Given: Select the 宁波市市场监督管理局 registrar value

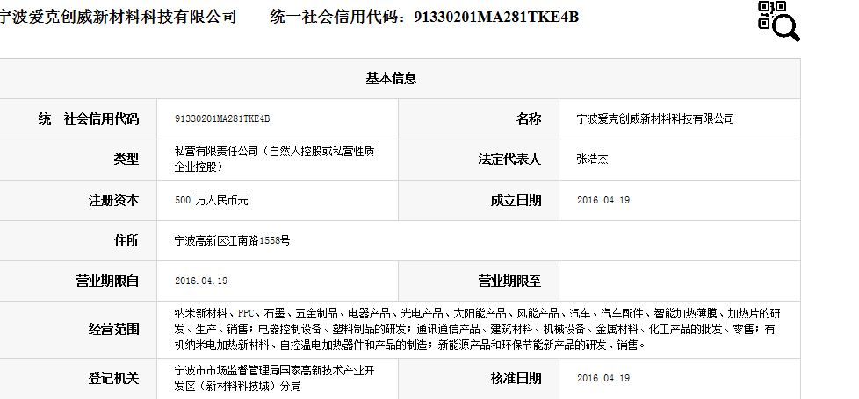Looking at the screenshot, I should [274, 378].
